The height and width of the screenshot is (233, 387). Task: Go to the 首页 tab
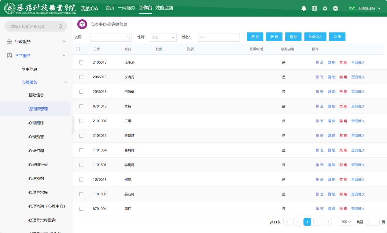coord(110,8)
